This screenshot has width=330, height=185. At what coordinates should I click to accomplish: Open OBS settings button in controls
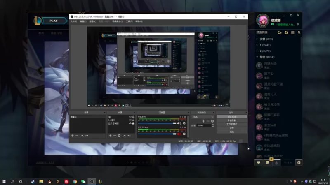pos(232,128)
